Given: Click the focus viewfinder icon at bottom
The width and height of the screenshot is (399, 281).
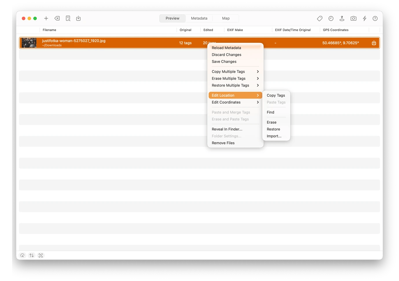Looking at the screenshot, I should click(x=41, y=255).
